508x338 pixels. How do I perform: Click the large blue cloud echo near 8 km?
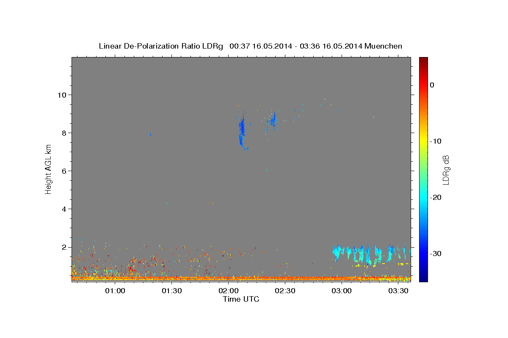[242, 130]
